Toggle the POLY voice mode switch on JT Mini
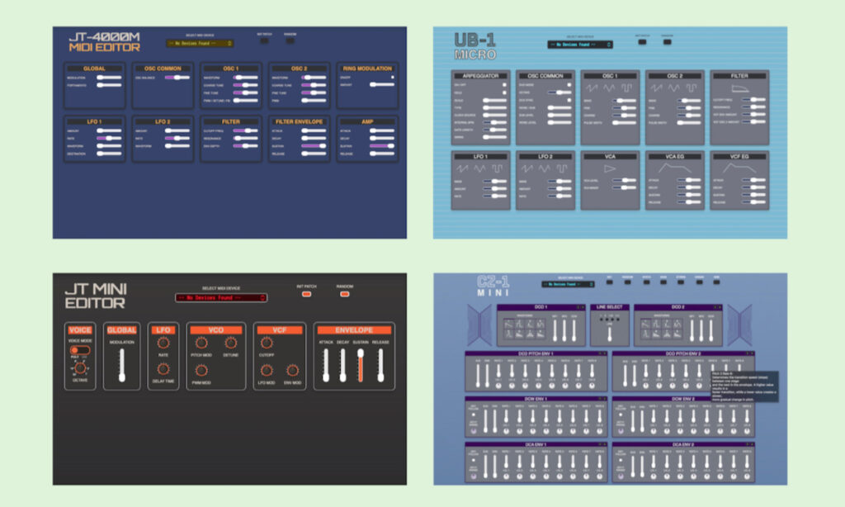845x507 pixels. (x=81, y=348)
